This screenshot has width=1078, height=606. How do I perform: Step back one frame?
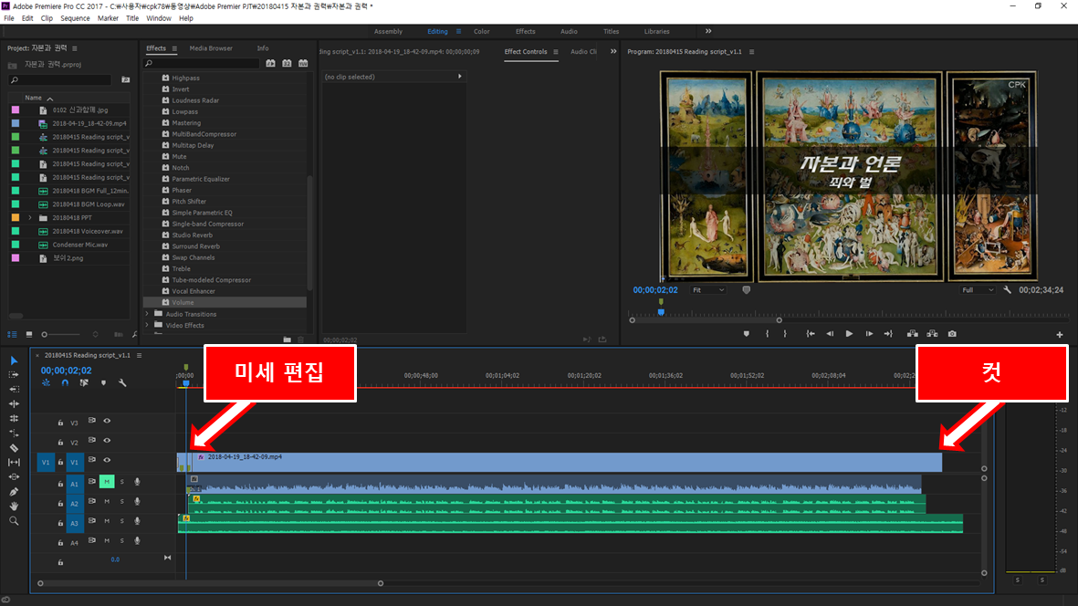coord(830,334)
